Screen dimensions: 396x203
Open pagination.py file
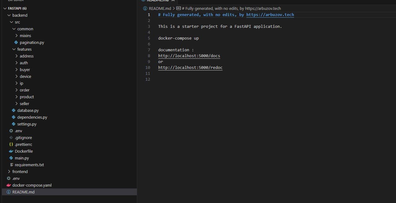coord(32,42)
